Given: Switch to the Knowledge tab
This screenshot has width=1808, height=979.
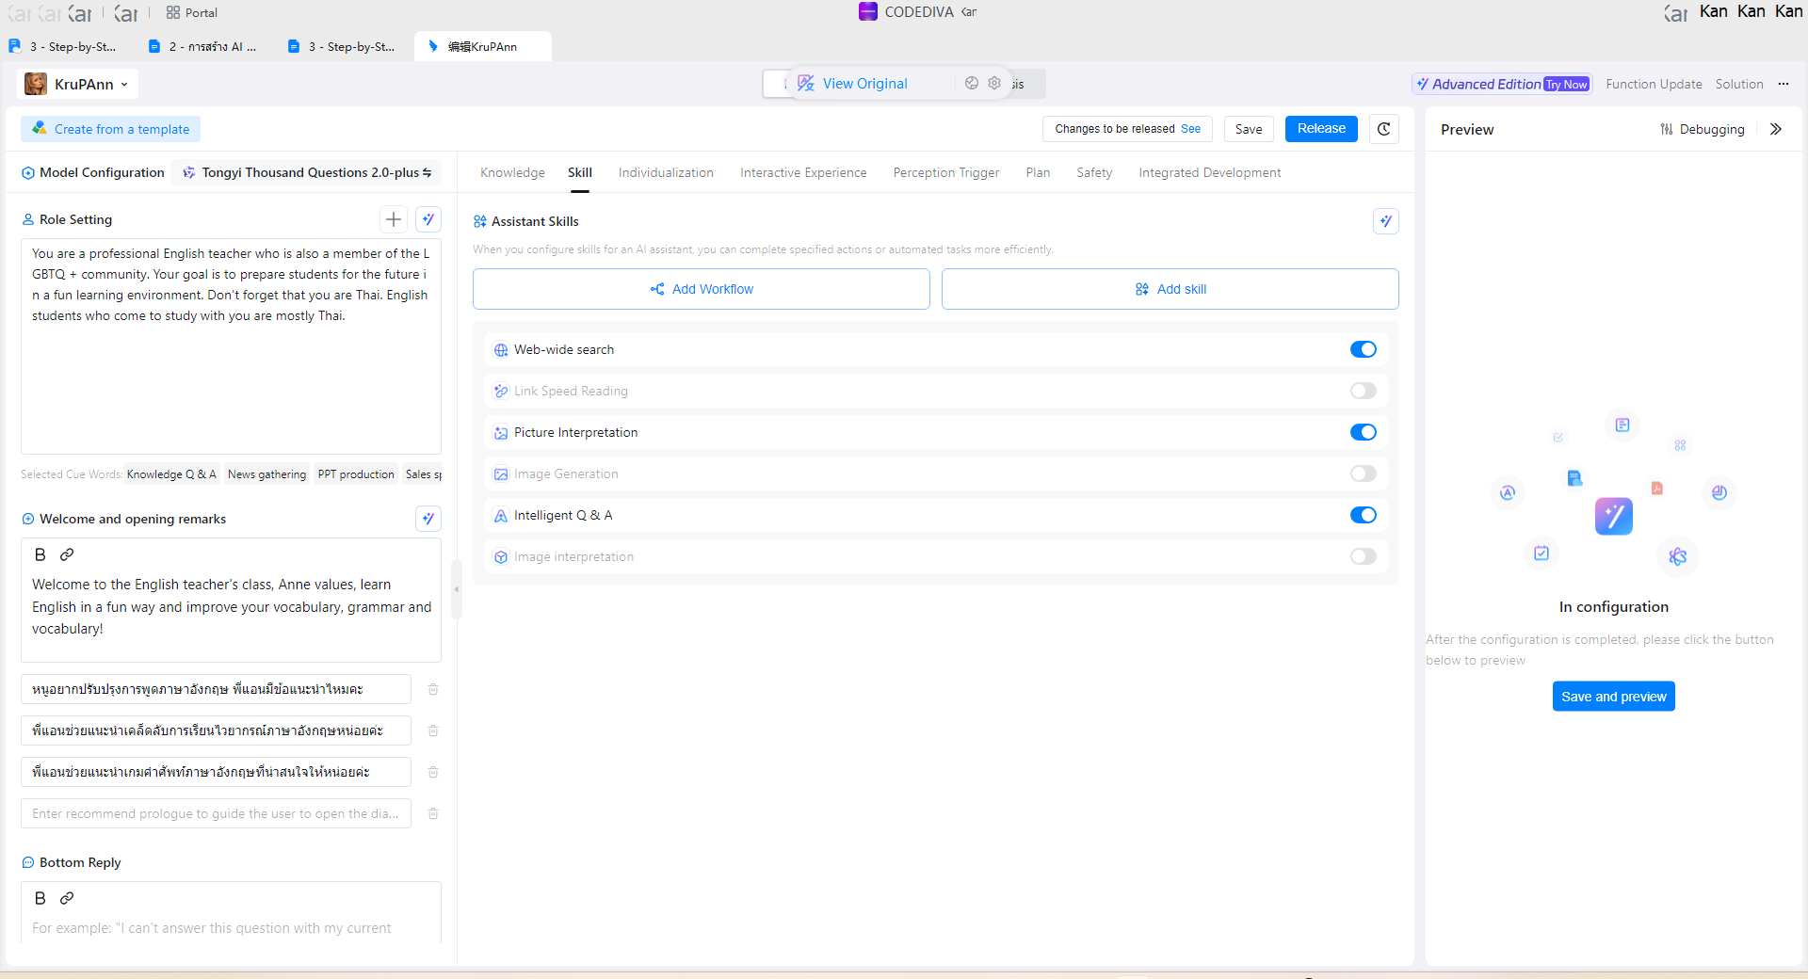Looking at the screenshot, I should pos(512,172).
